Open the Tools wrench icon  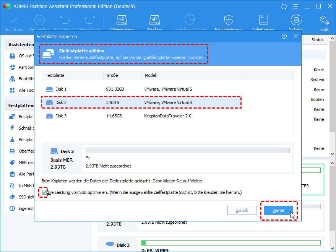point(324,20)
